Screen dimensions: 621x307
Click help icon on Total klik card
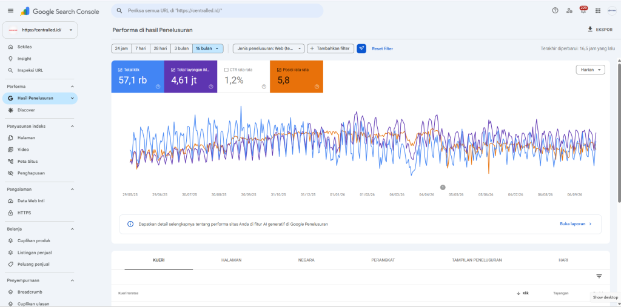click(x=158, y=87)
